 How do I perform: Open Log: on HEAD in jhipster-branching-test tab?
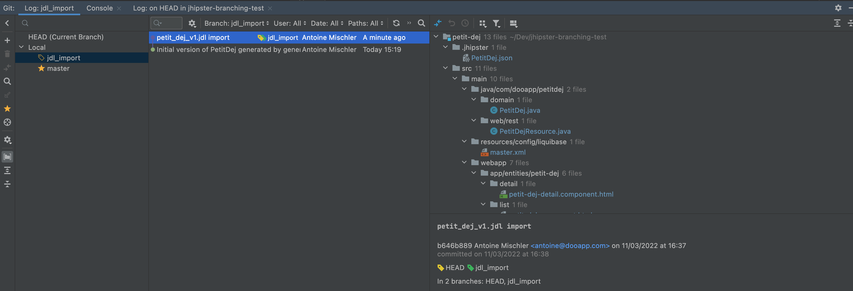(x=198, y=8)
